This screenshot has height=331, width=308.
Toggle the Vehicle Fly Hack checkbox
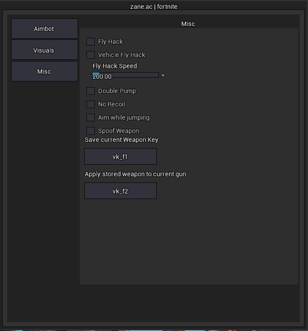click(x=90, y=55)
